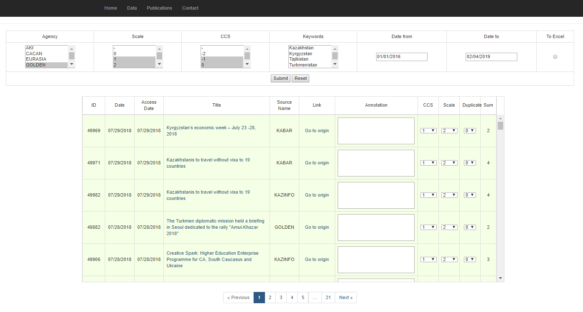Open the Contact page
Viewport: 583px width, 312px height.
[x=190, y=8]
